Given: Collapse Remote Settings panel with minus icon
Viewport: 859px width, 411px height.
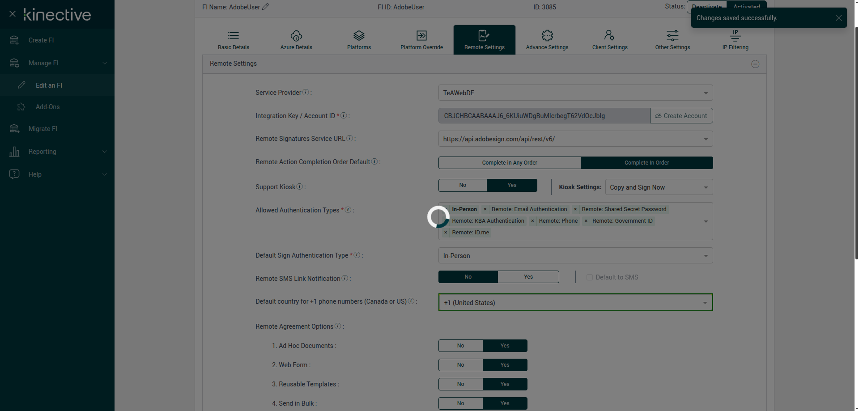Looking at the screenshot, I should click(755, 64).
